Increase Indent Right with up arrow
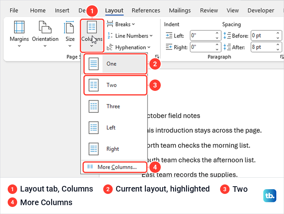This screenshot has width=284, height=214. [217, 45]
